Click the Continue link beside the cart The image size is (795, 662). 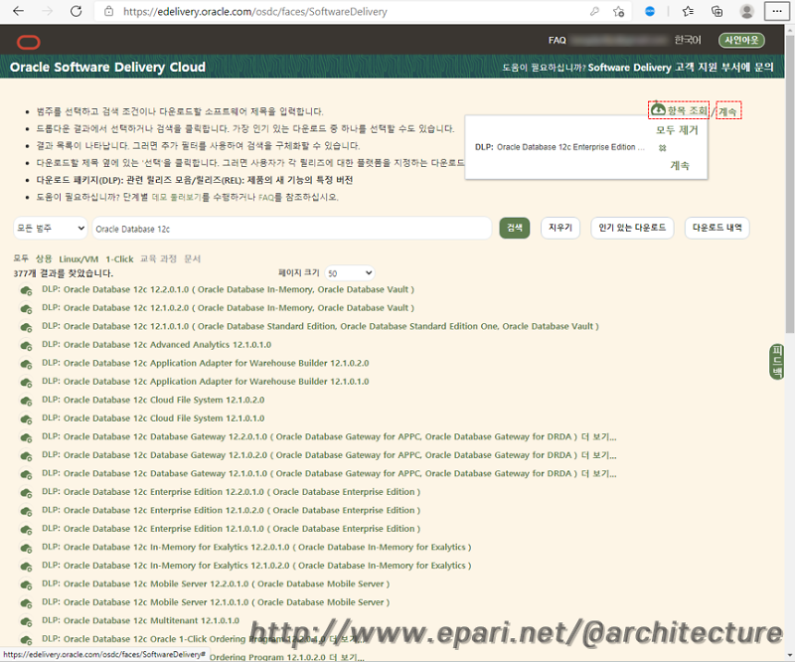coord(728,110)
